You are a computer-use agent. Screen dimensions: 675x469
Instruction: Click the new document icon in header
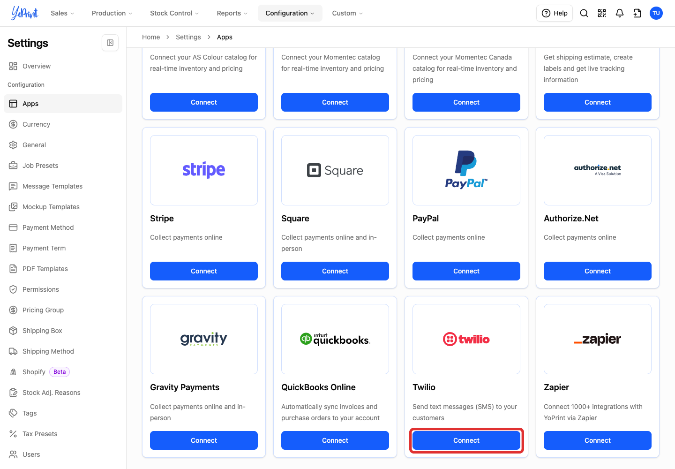tap(637, 13)
